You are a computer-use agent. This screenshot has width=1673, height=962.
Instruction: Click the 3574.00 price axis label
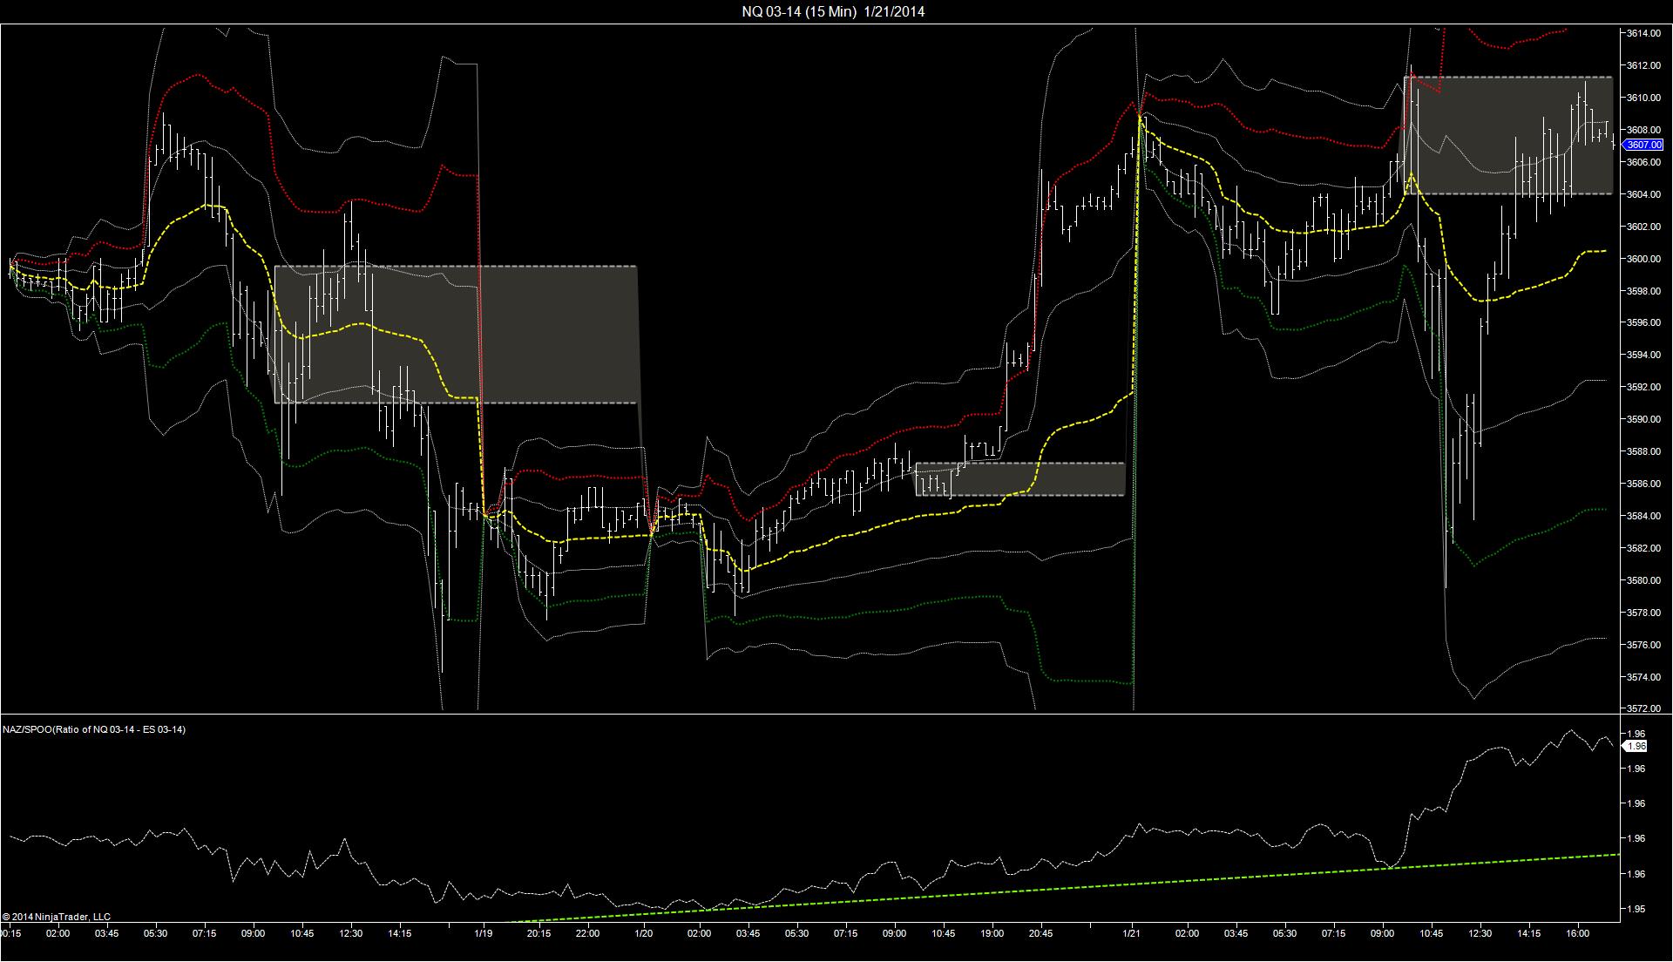pos(1643,677)
